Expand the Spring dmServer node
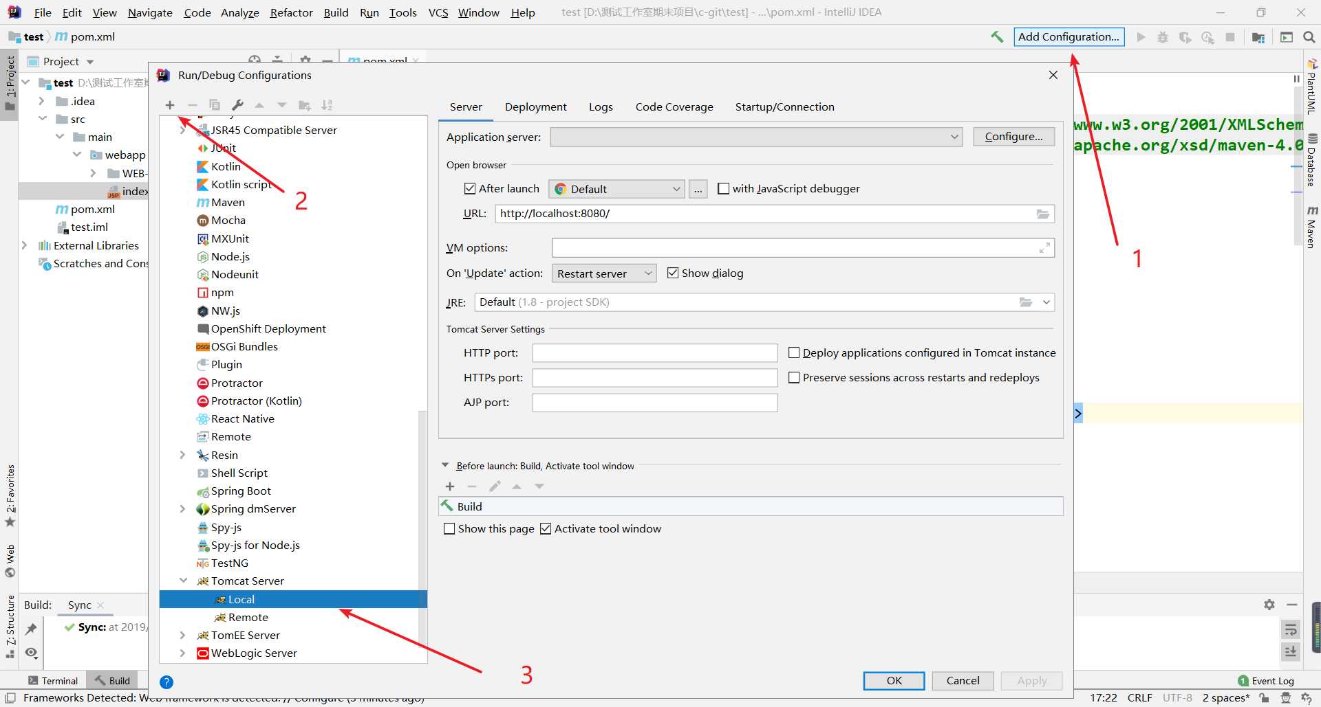Screen dimensions: 1321x707 click(x=182, y=508)
